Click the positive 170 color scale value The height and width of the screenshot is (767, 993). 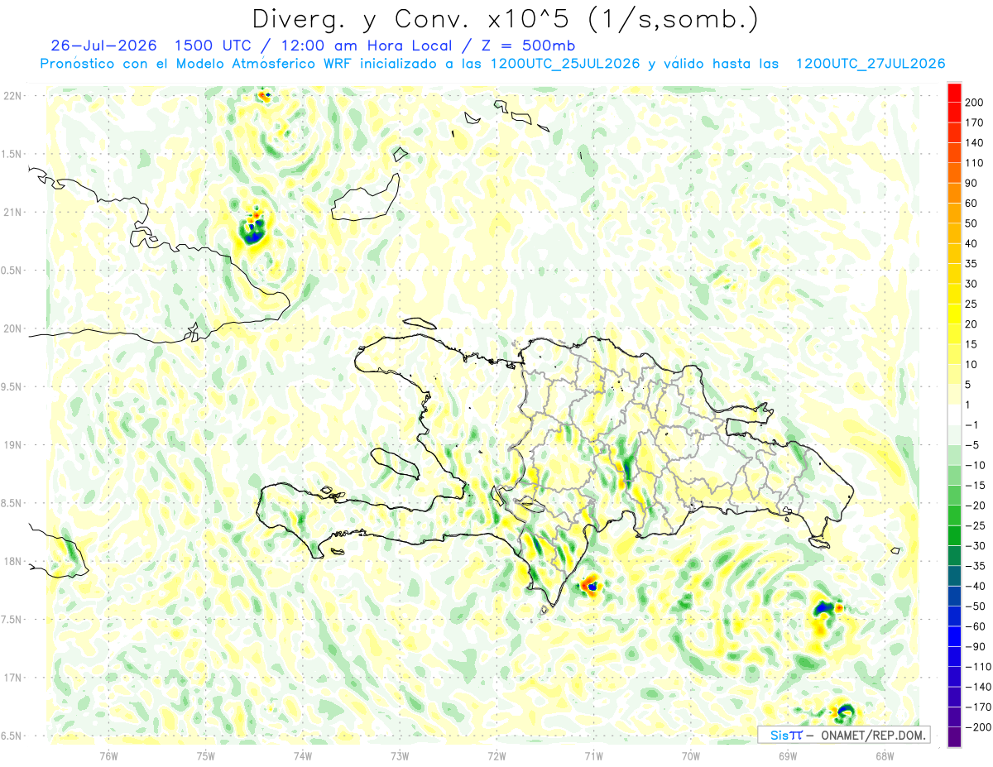[x=974, y=122]
